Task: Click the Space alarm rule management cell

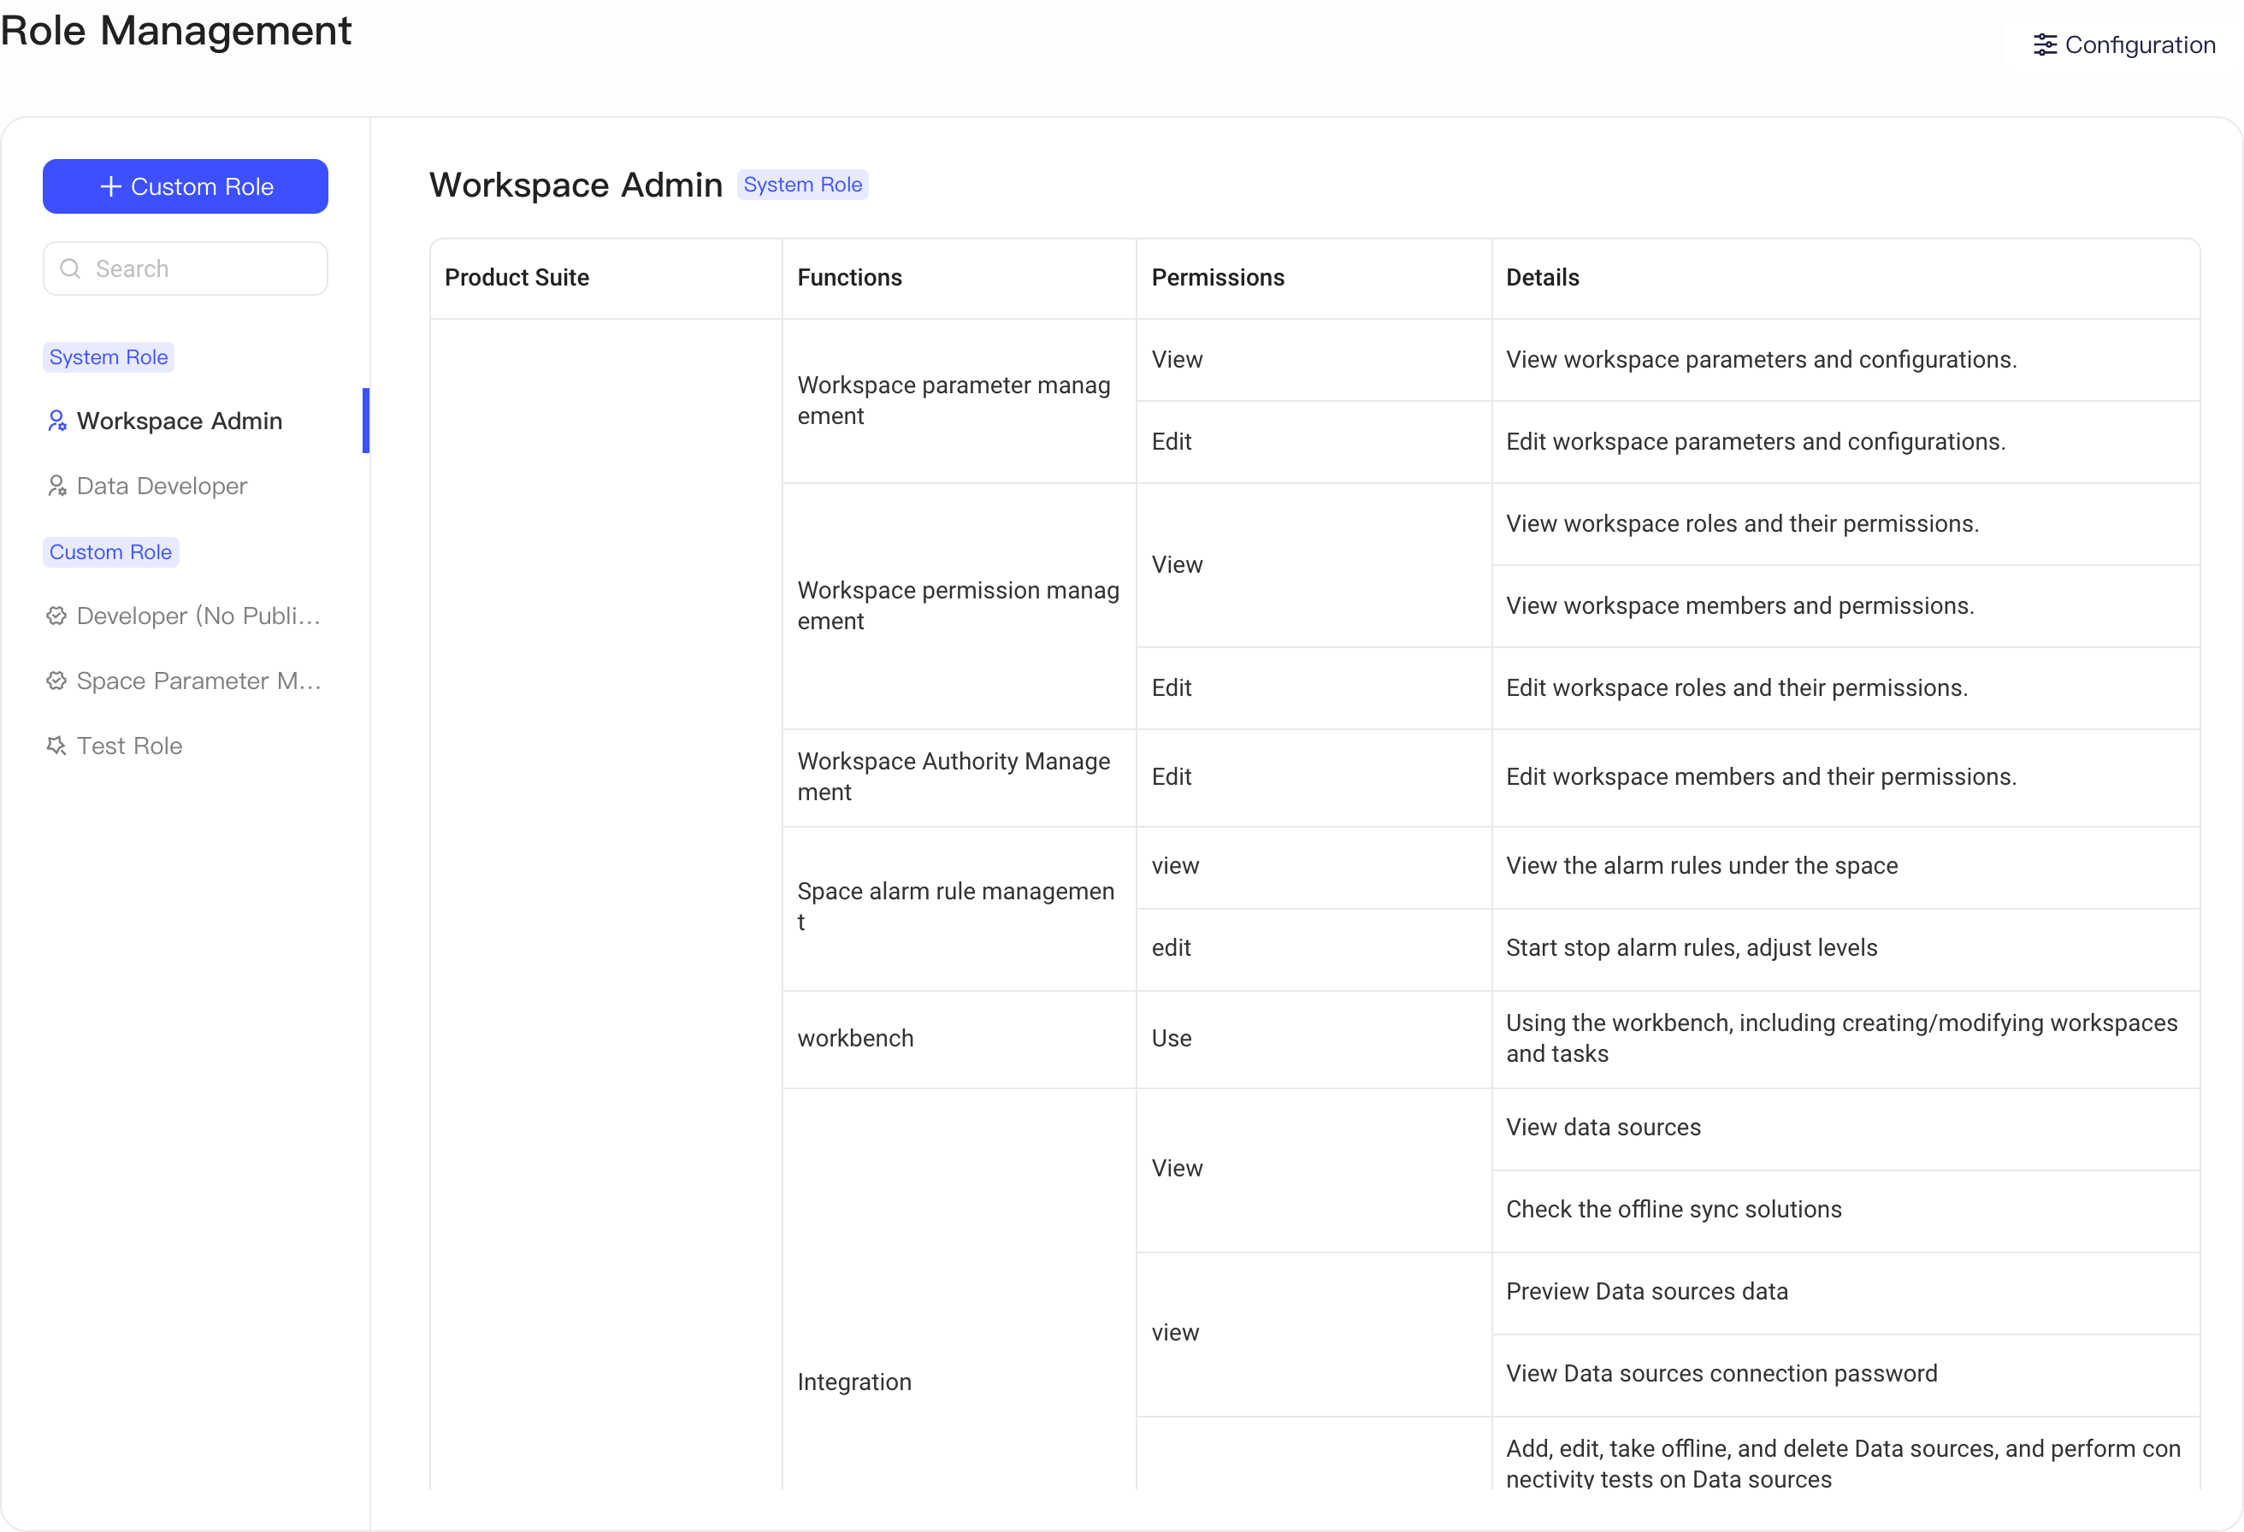Action: tap(959, 907)
